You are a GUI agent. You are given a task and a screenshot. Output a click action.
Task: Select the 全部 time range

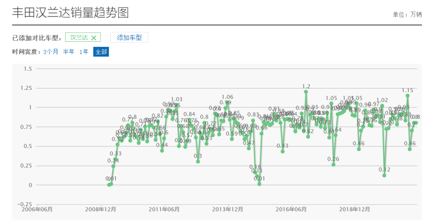(x=101, y=52)
